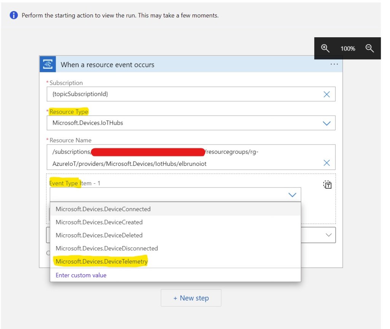Screen dimensions: 390x329
Task: Click the Subscription input field
Action: (x=191, y=94)
